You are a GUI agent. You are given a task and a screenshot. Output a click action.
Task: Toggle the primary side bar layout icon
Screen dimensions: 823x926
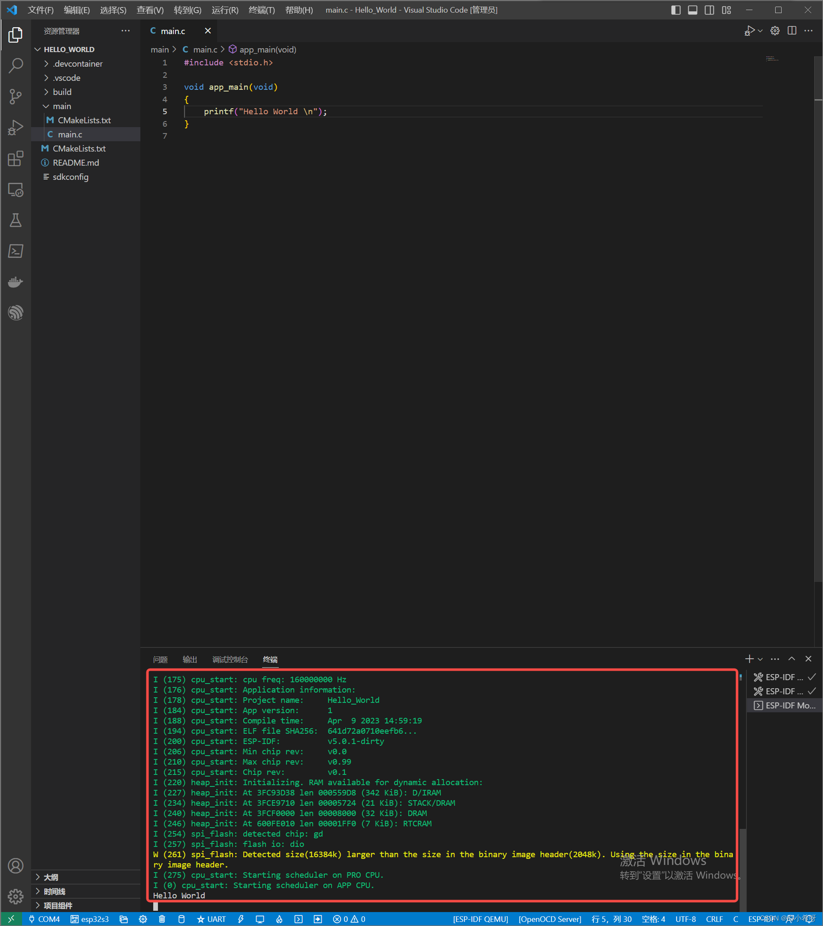[675, 10]
